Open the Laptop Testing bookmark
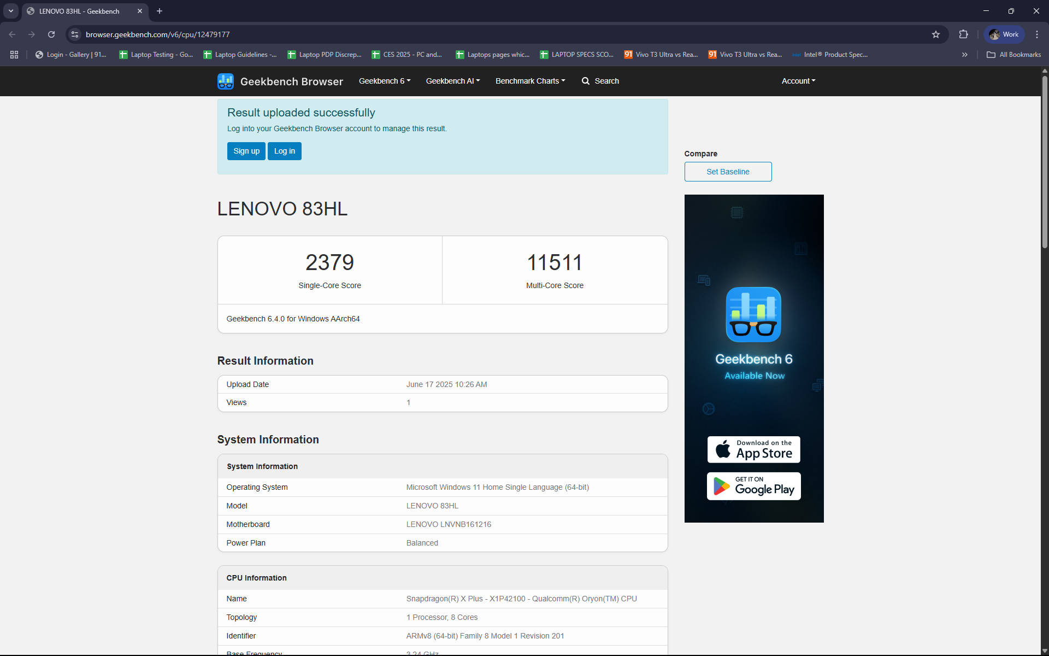Viewport: 1049px width, 656px height. 156,55
